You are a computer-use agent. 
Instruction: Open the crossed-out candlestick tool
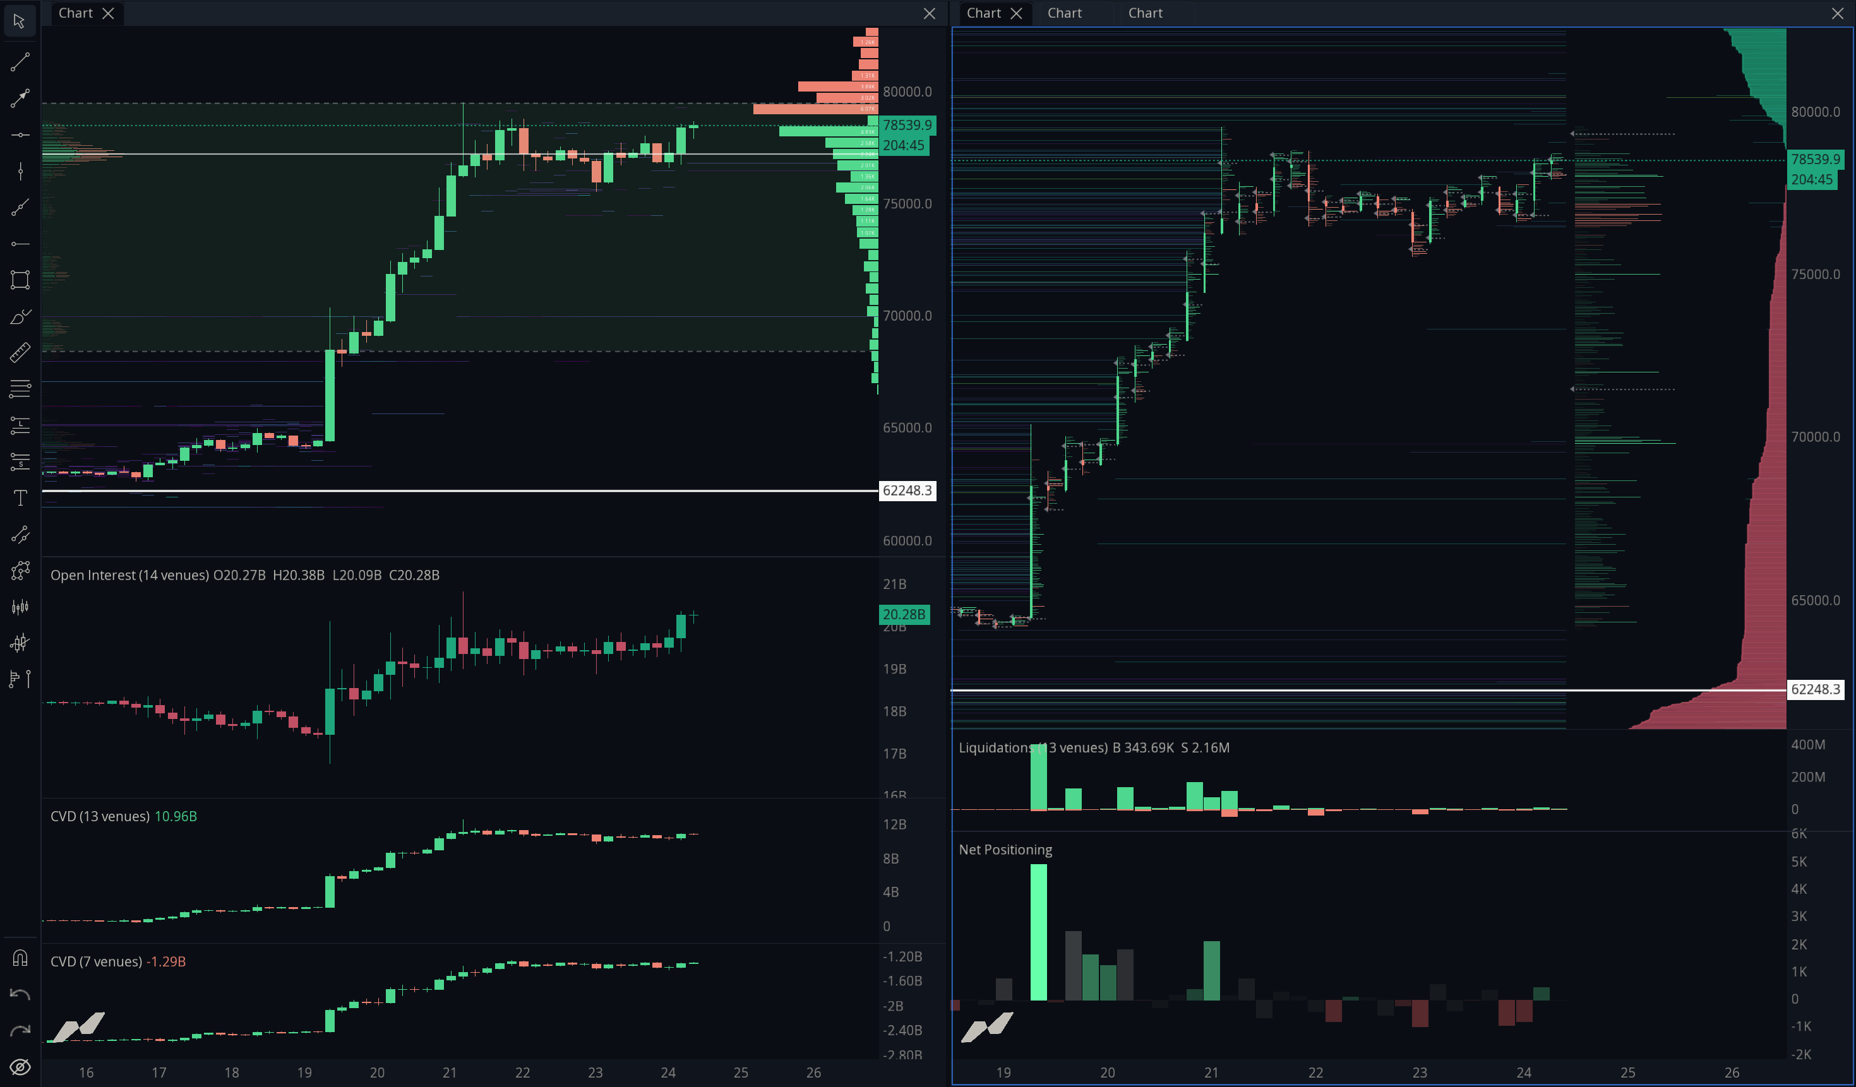point(20,643)
